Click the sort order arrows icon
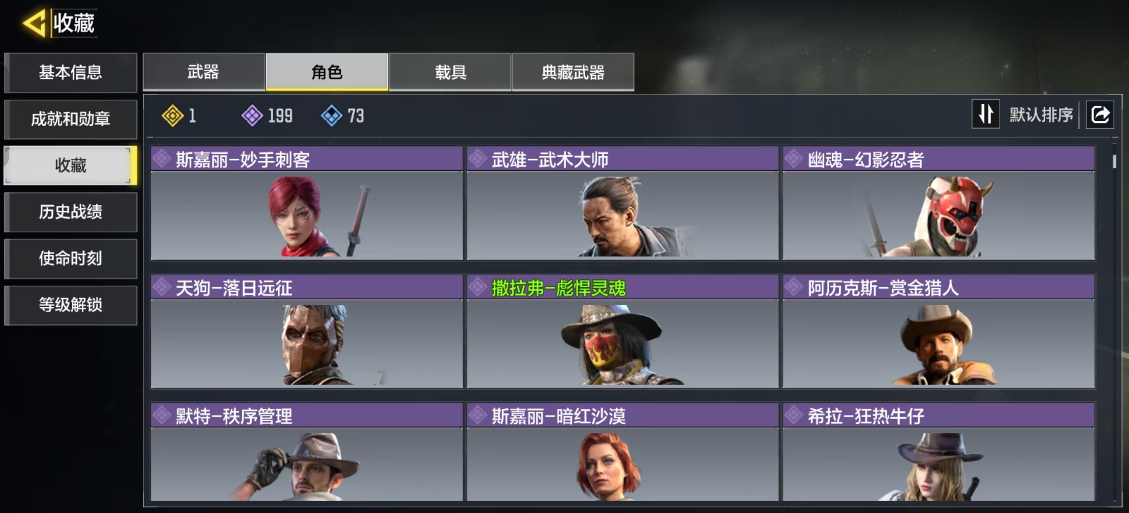The width and height of the screenshot is (1129, 513). (985, 114)
